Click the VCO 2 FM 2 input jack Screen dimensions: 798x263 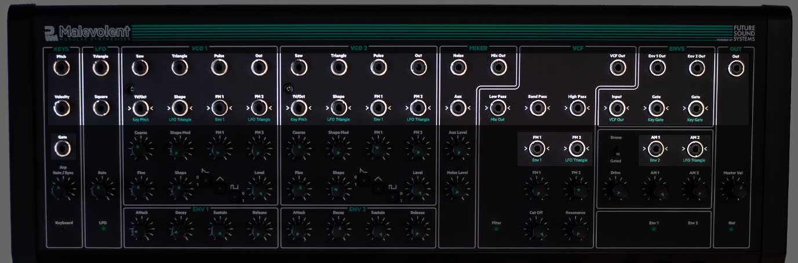pyautogui.click(x=418, y=108)
